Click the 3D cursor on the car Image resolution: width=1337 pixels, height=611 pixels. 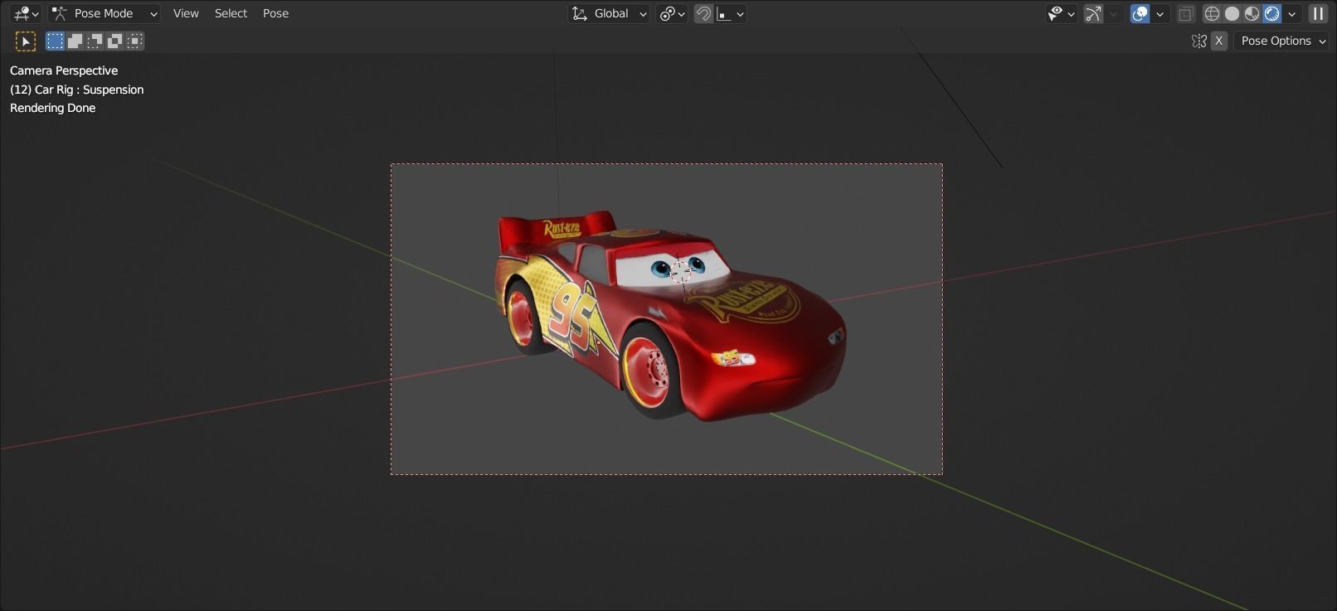pyautogui.click(x=681, y=271)
